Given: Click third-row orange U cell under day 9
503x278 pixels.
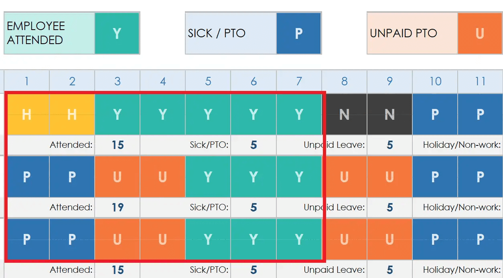Looking at the screenshot, I should (x=390, y=239).
